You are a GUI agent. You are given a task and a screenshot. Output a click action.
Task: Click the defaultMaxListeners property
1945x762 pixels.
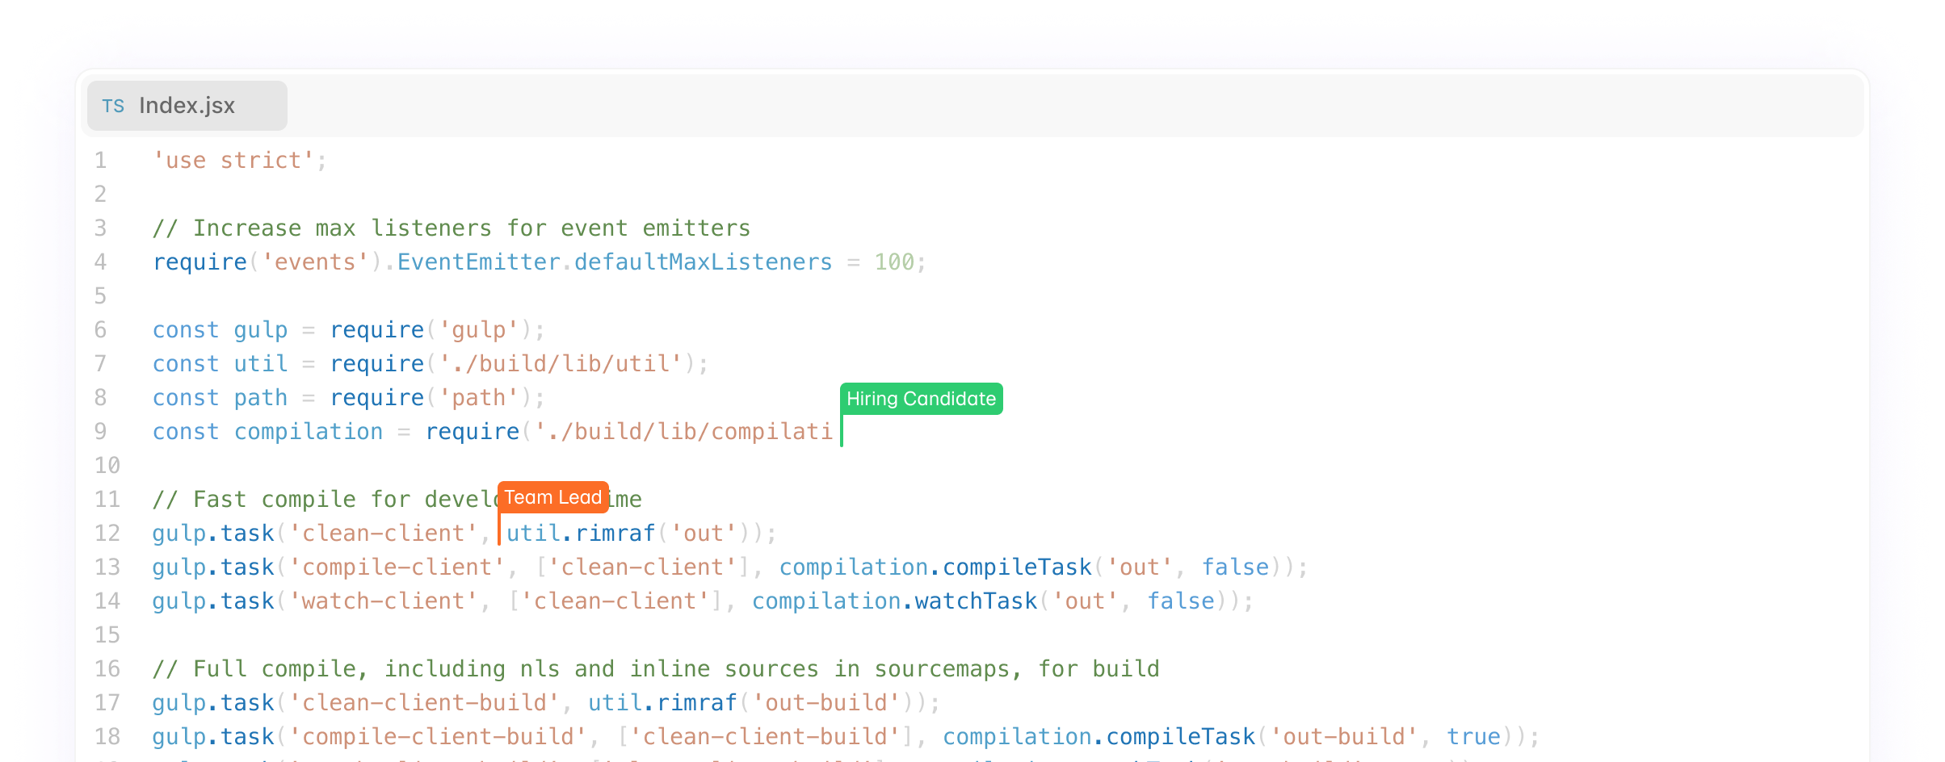tap(703, 262)
